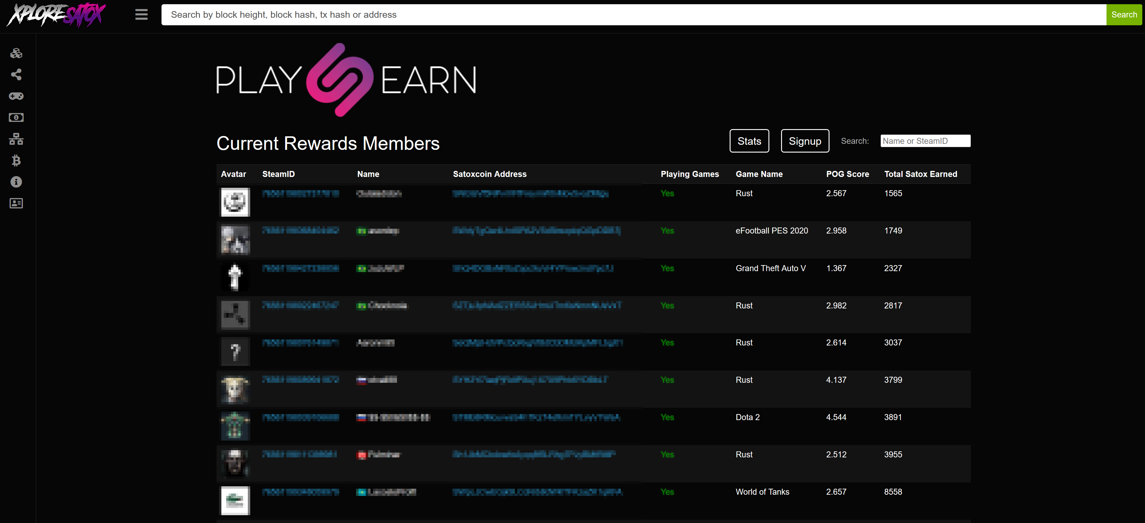
Task: Click POG score 4.544
Action: tap(836, 417)
